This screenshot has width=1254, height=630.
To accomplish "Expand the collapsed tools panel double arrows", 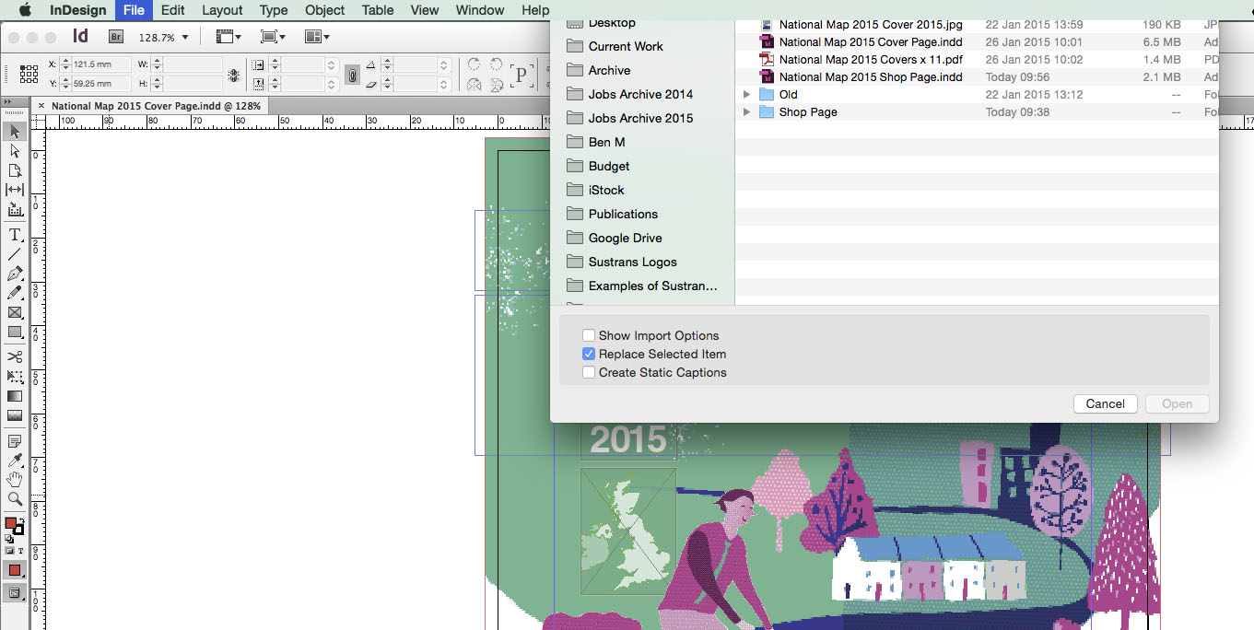I will tap(7, 101).
